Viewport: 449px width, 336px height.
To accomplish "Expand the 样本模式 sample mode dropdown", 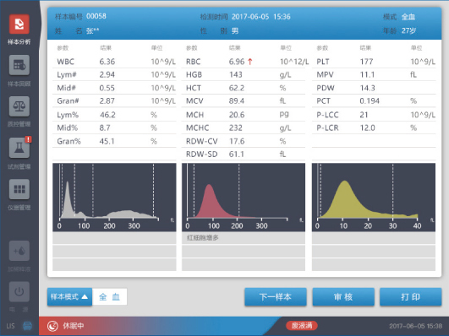I will [x=69, y=297].
